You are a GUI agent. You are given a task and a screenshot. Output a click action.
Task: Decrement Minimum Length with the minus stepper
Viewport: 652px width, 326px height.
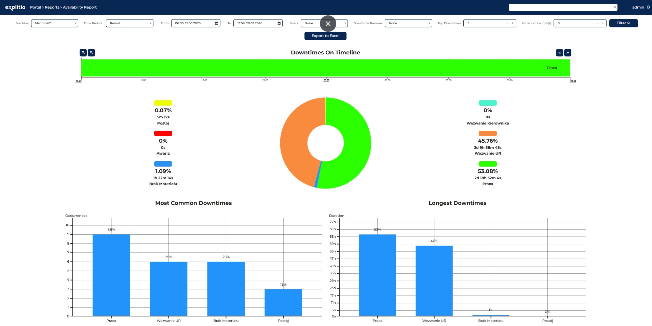click(598, 23)
